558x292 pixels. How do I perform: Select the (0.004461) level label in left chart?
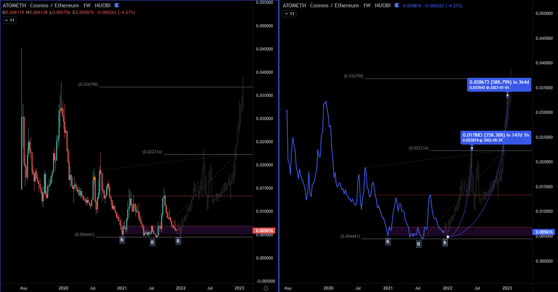pyautogui.click(x=85, y=234)
